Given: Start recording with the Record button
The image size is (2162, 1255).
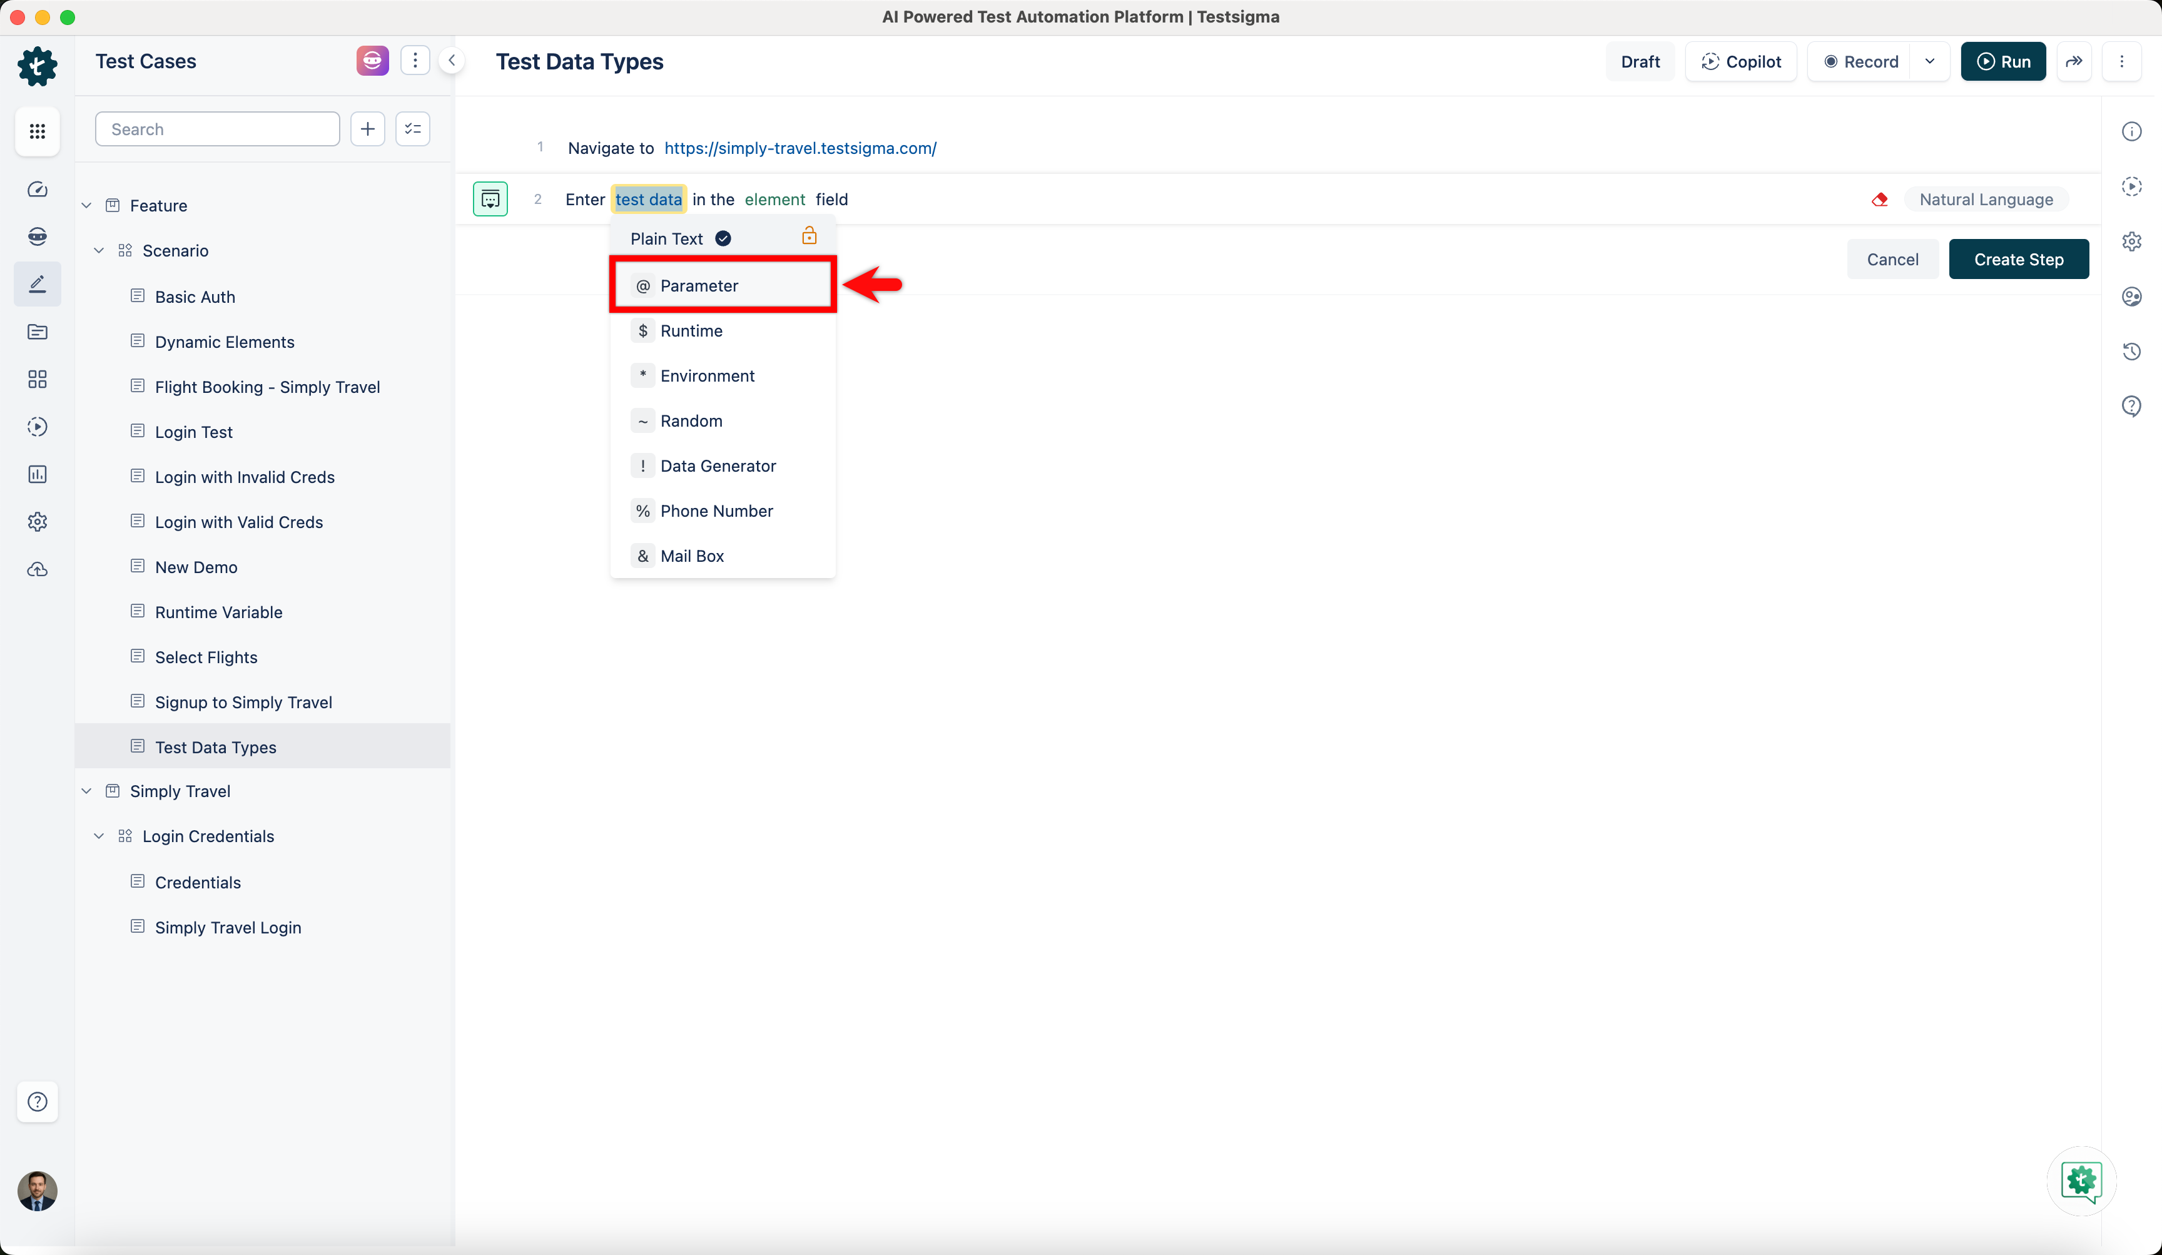Looking at the screenshot, I should coord(1860,62).
